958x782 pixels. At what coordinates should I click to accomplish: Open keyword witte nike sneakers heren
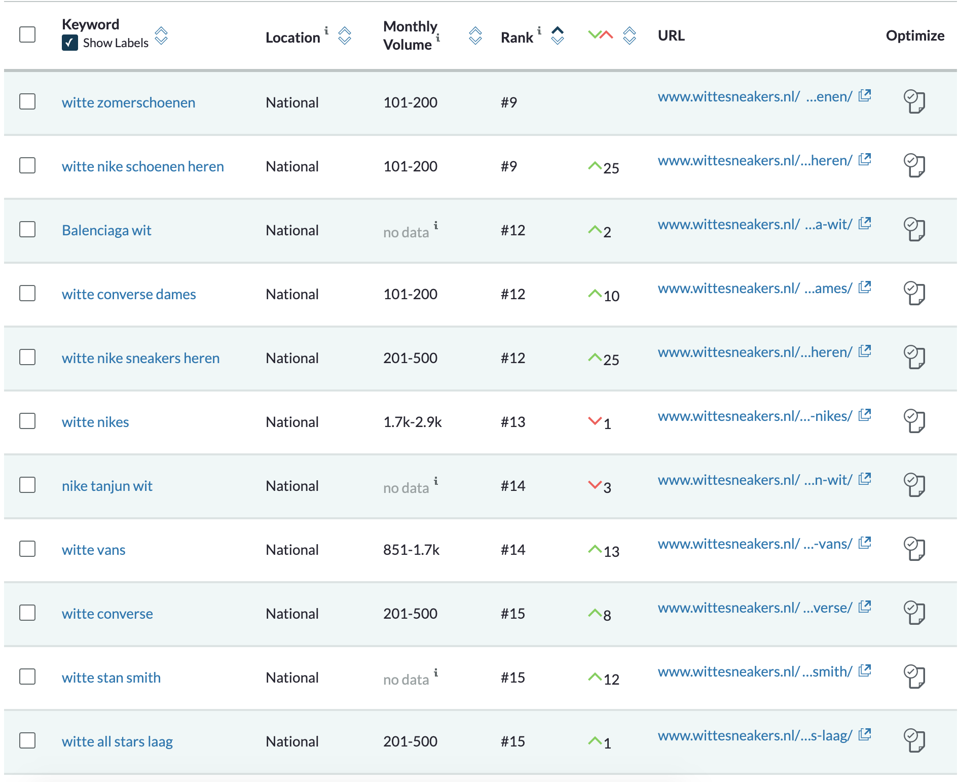pos(140,358)
